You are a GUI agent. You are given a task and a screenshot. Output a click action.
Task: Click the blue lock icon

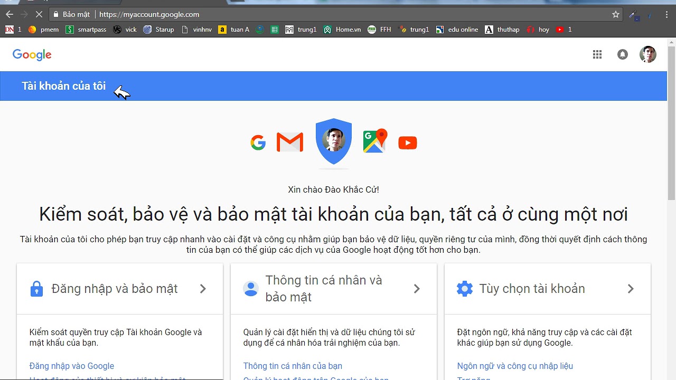(36, 289)
